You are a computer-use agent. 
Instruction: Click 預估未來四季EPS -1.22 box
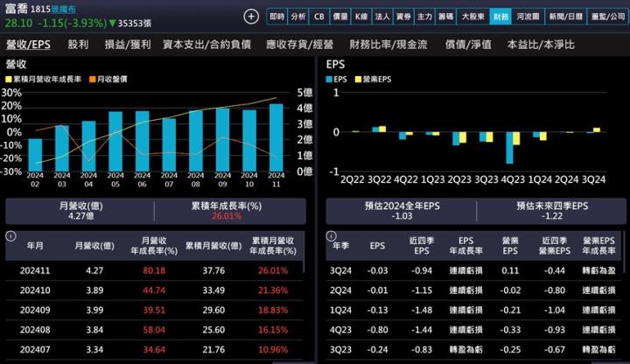tap(552, 211)
